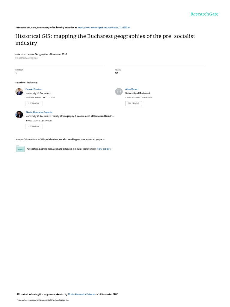
Task: Click the DOI text below the journal
Action: tap(26, 58)
